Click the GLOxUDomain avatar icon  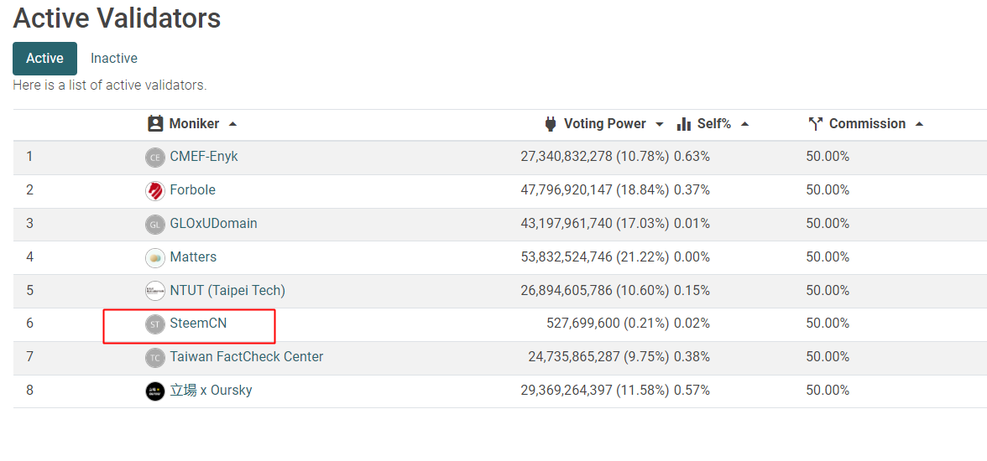154,224
